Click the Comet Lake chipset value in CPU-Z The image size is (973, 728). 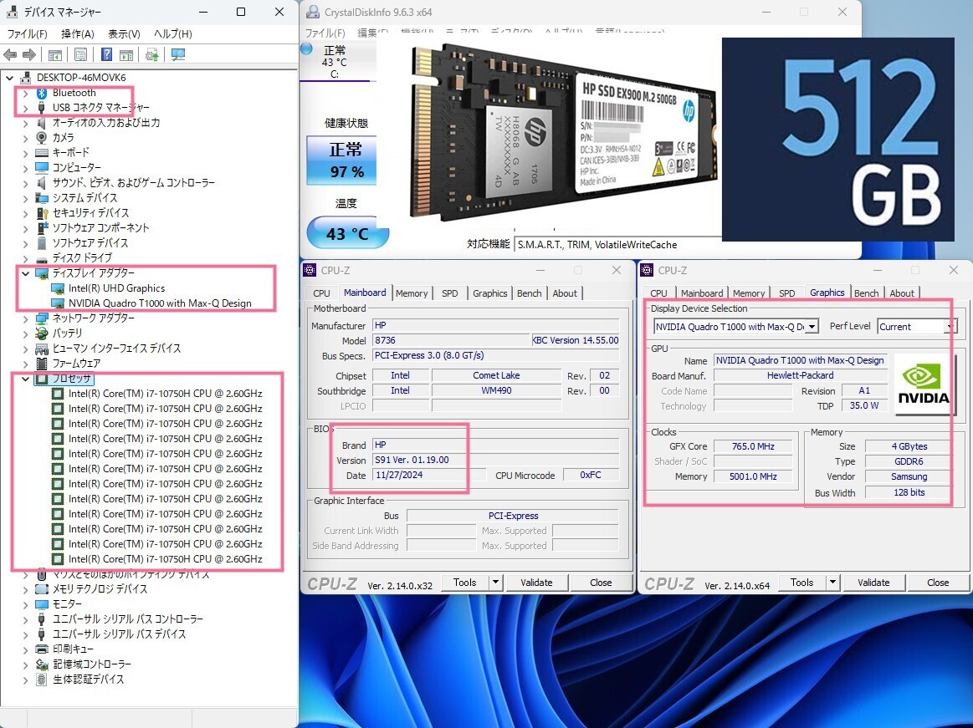[x=496, y=375]
